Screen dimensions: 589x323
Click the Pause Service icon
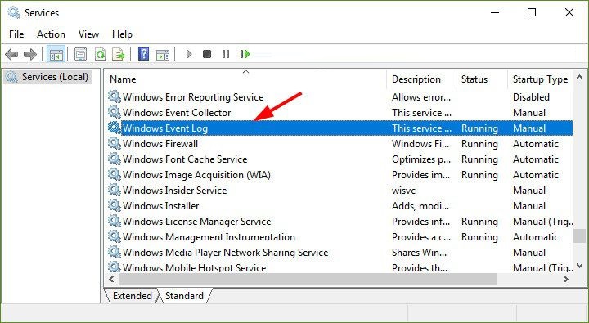tap(226, 55)
